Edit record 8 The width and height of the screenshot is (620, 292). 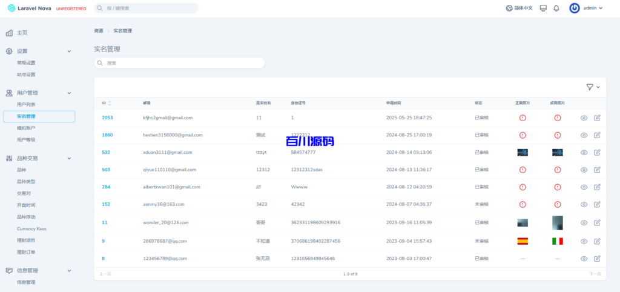597,259
